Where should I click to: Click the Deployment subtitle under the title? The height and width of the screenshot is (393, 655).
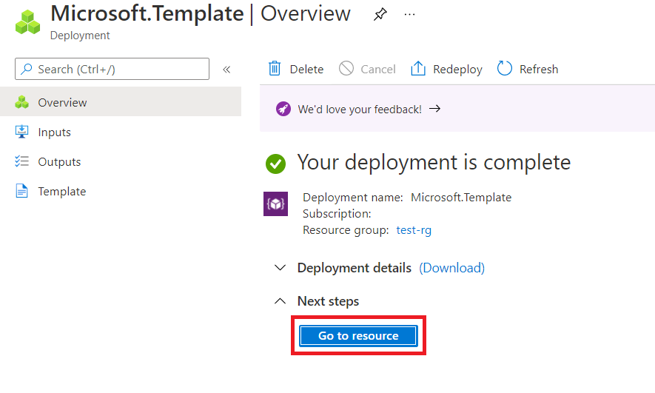[80, 36]
